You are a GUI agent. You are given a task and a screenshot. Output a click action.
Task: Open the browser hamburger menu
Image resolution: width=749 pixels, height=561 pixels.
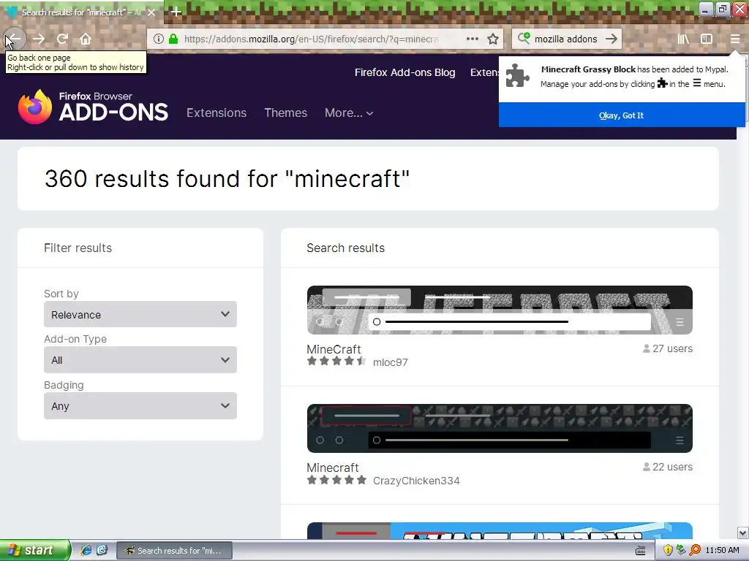tap(734, 39)
